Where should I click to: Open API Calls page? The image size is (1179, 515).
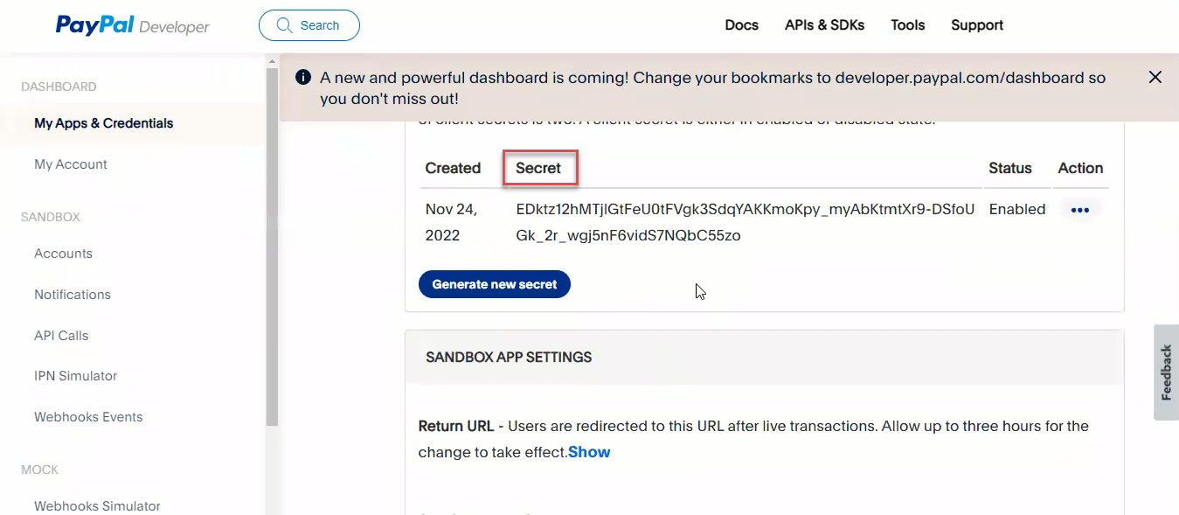click(x=61, y=336)
